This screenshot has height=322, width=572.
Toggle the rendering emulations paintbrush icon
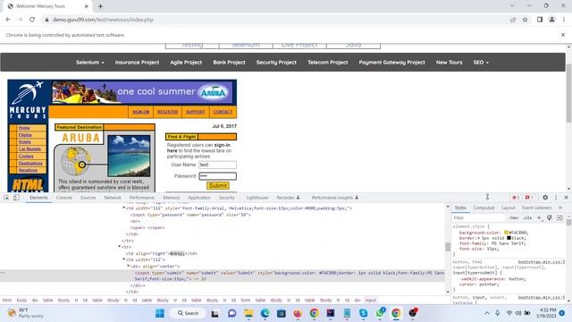point(550,218)
